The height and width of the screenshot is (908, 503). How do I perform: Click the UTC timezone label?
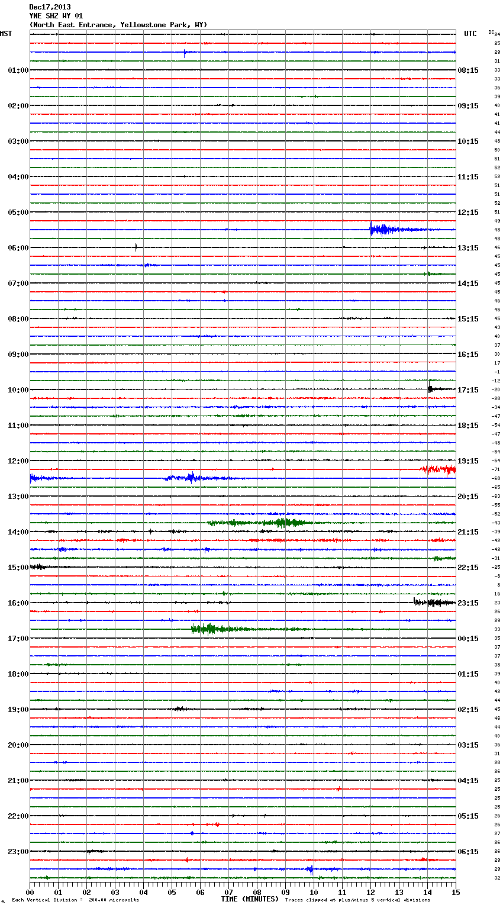point(470,34)
